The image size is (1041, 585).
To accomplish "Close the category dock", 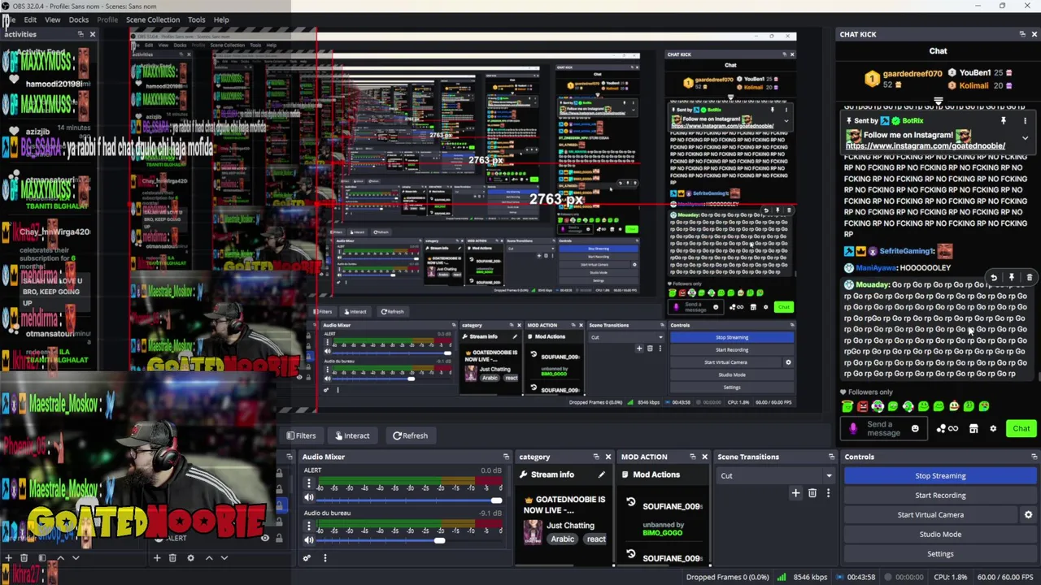I will pyautogui.click(x=608, y=457).
